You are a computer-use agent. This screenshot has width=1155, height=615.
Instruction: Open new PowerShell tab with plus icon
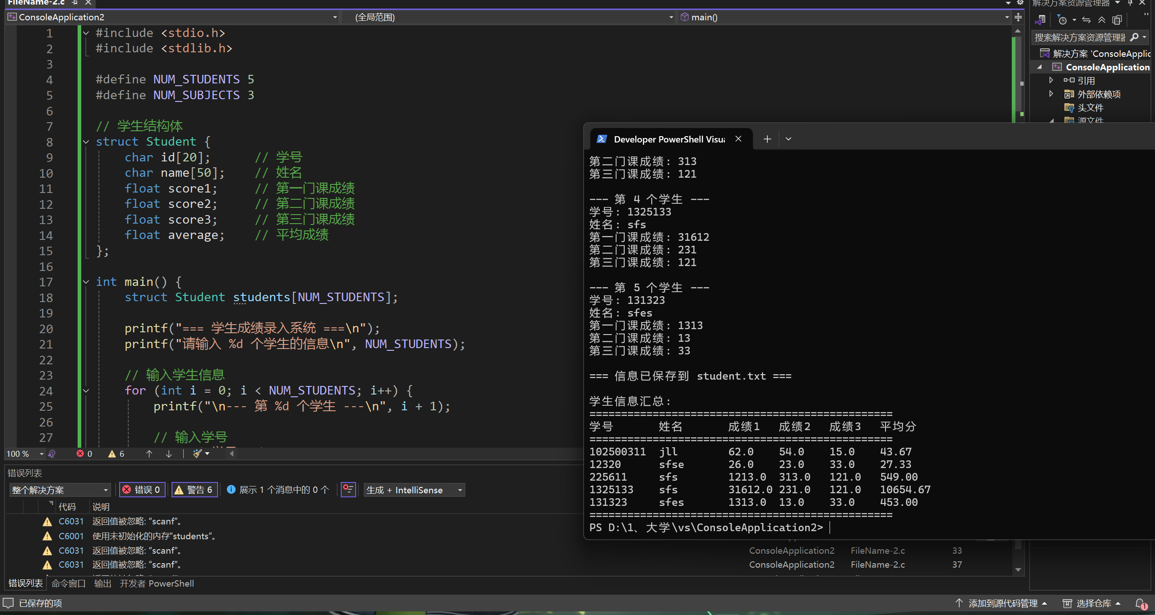pos(767,139)
